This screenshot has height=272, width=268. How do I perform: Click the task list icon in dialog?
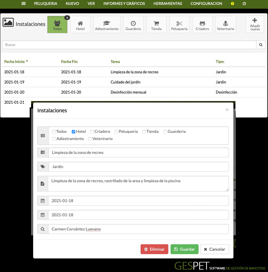click(x=43, y=152)
